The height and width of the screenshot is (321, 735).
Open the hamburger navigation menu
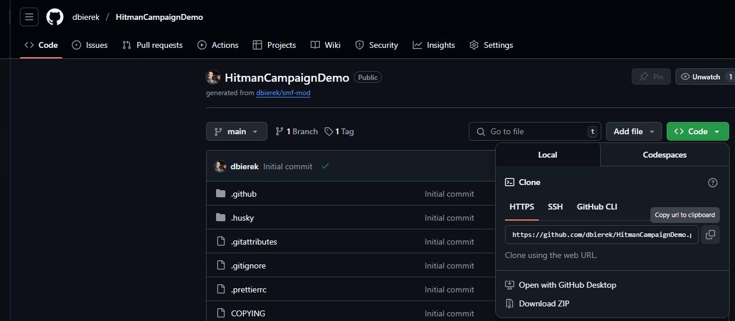(x=29, y=17)
